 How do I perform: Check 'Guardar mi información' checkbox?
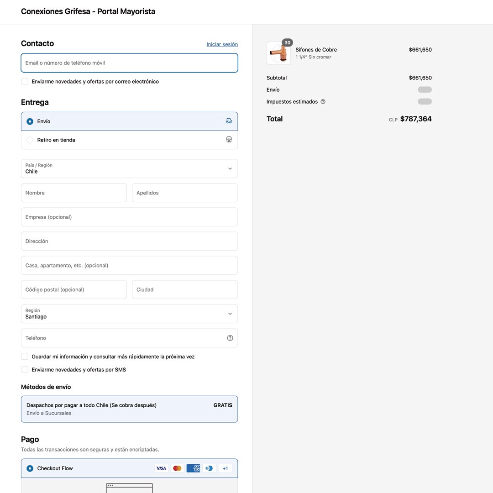25,357
